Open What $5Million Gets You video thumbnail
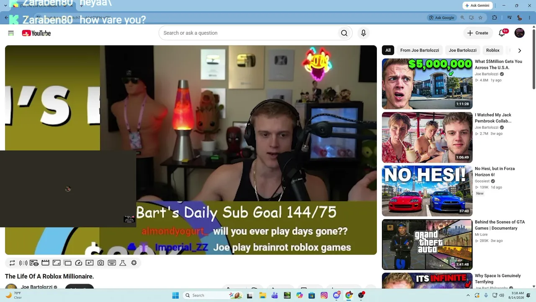The width and height of the screenshot is (536, 302). [x=427, y=84]
